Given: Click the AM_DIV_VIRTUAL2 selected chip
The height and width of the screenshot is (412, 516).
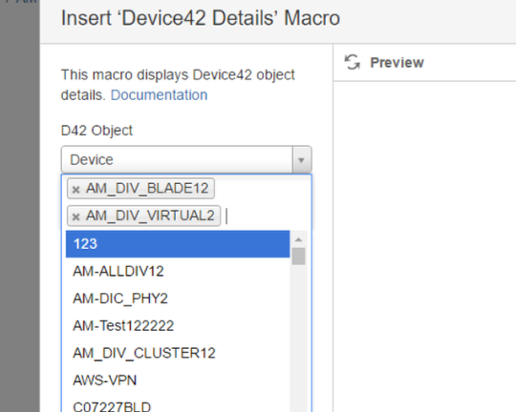Looking at the screenshot, I should click(x=143, y=216).
